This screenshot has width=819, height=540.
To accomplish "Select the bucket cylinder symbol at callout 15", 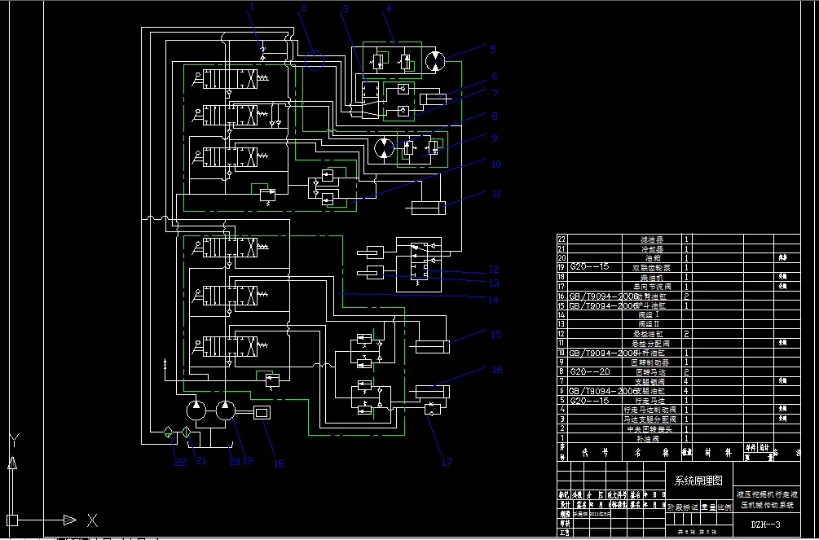I will pos(431,347).
